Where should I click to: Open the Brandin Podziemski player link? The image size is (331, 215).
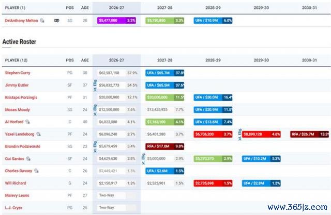[23, 146]
